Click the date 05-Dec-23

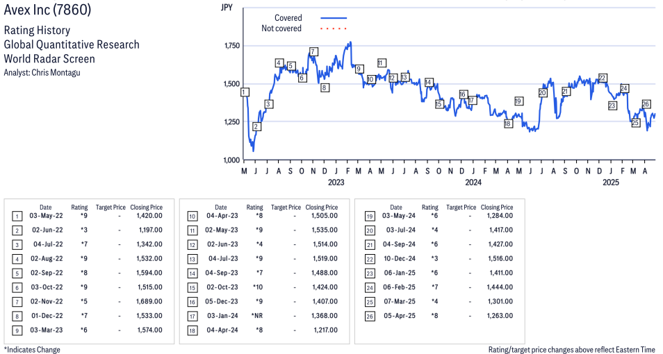click(222, 302)
